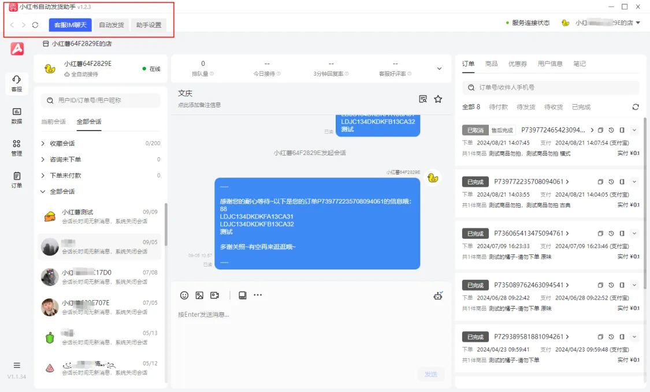Click the 发送 send button
The width and height of the screenshot is (650, 392).
(x=430, y=374)
